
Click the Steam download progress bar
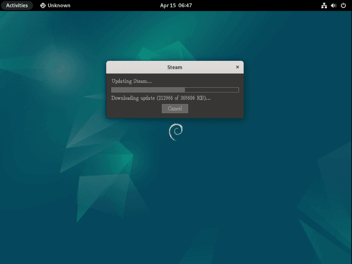[x=175, y=89]
